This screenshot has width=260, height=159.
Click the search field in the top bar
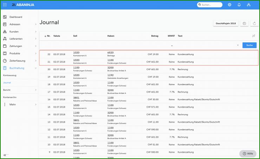pos(210,5)
